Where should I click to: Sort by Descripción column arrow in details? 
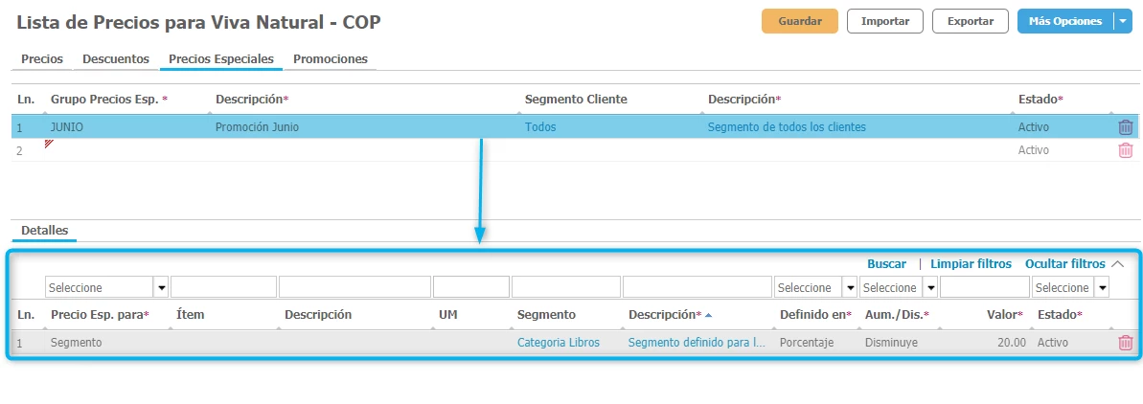pos(708,315)
